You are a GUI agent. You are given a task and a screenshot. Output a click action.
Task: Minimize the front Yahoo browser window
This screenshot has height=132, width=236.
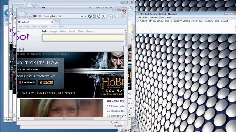point(115,10)
